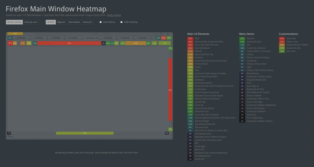Click the 10% Site Identity box beside the URL bar

35,43
